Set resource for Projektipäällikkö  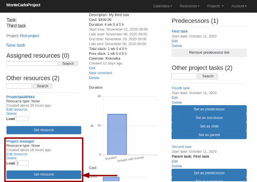44,130
